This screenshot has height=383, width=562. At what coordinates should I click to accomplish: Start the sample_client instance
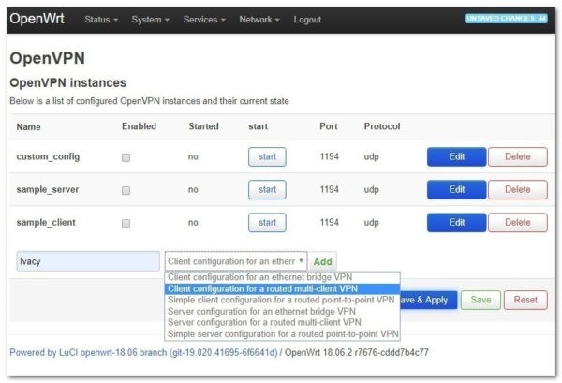coord(267,223)
